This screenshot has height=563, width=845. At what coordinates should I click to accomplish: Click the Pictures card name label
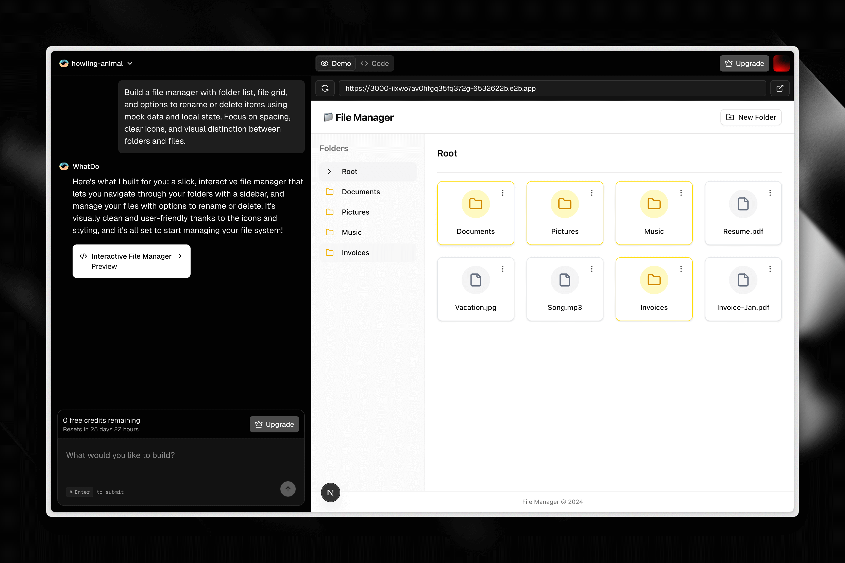click(x=565, y=231)
